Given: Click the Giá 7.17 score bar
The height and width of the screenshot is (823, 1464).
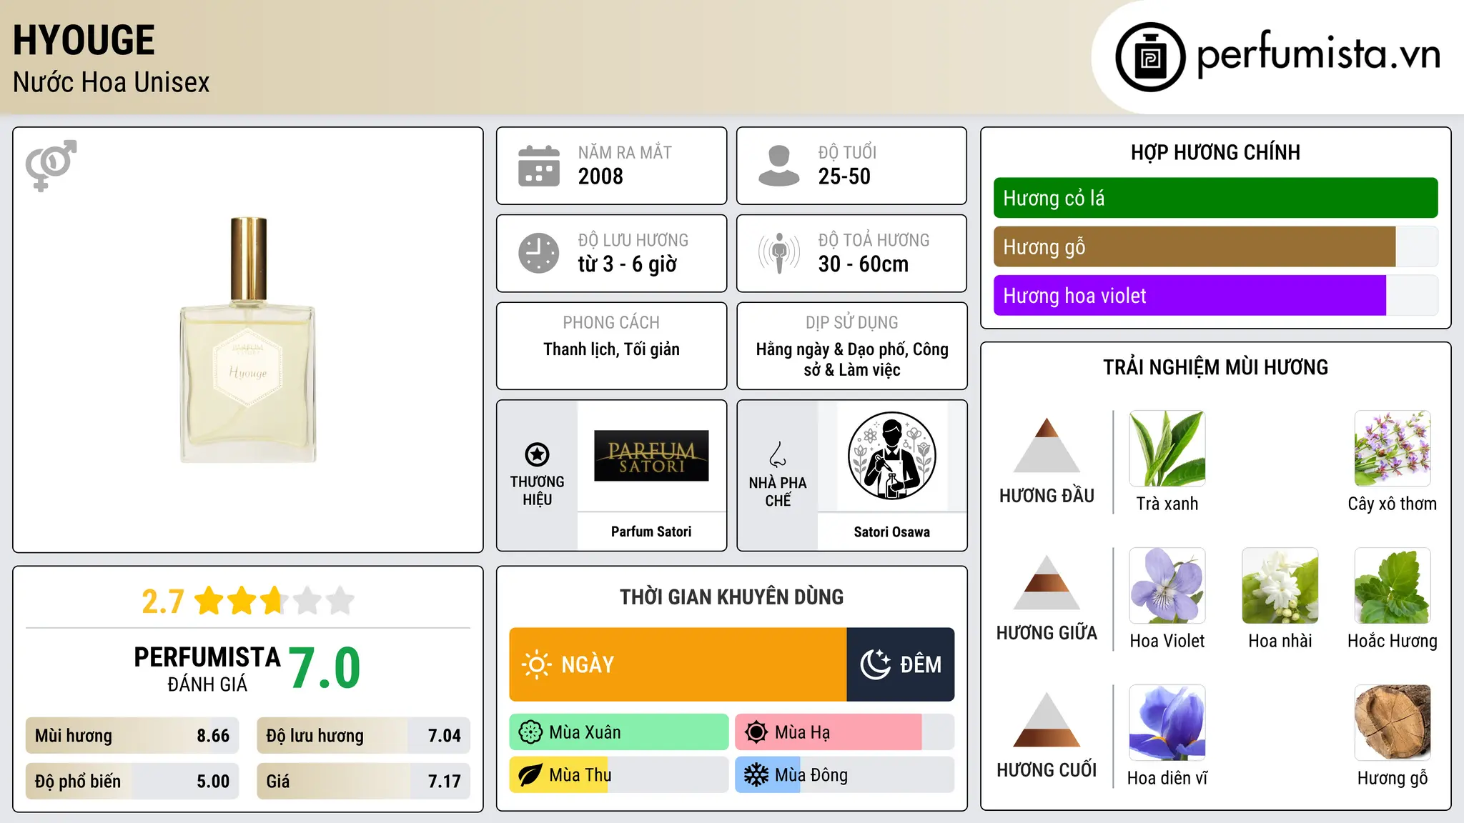Looking at the screenshot, I should point(364,781).
